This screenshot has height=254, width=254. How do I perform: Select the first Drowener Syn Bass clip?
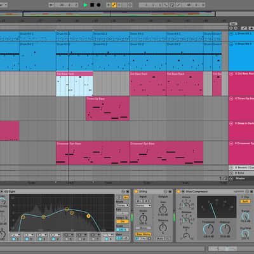click(x=93, y=153)
